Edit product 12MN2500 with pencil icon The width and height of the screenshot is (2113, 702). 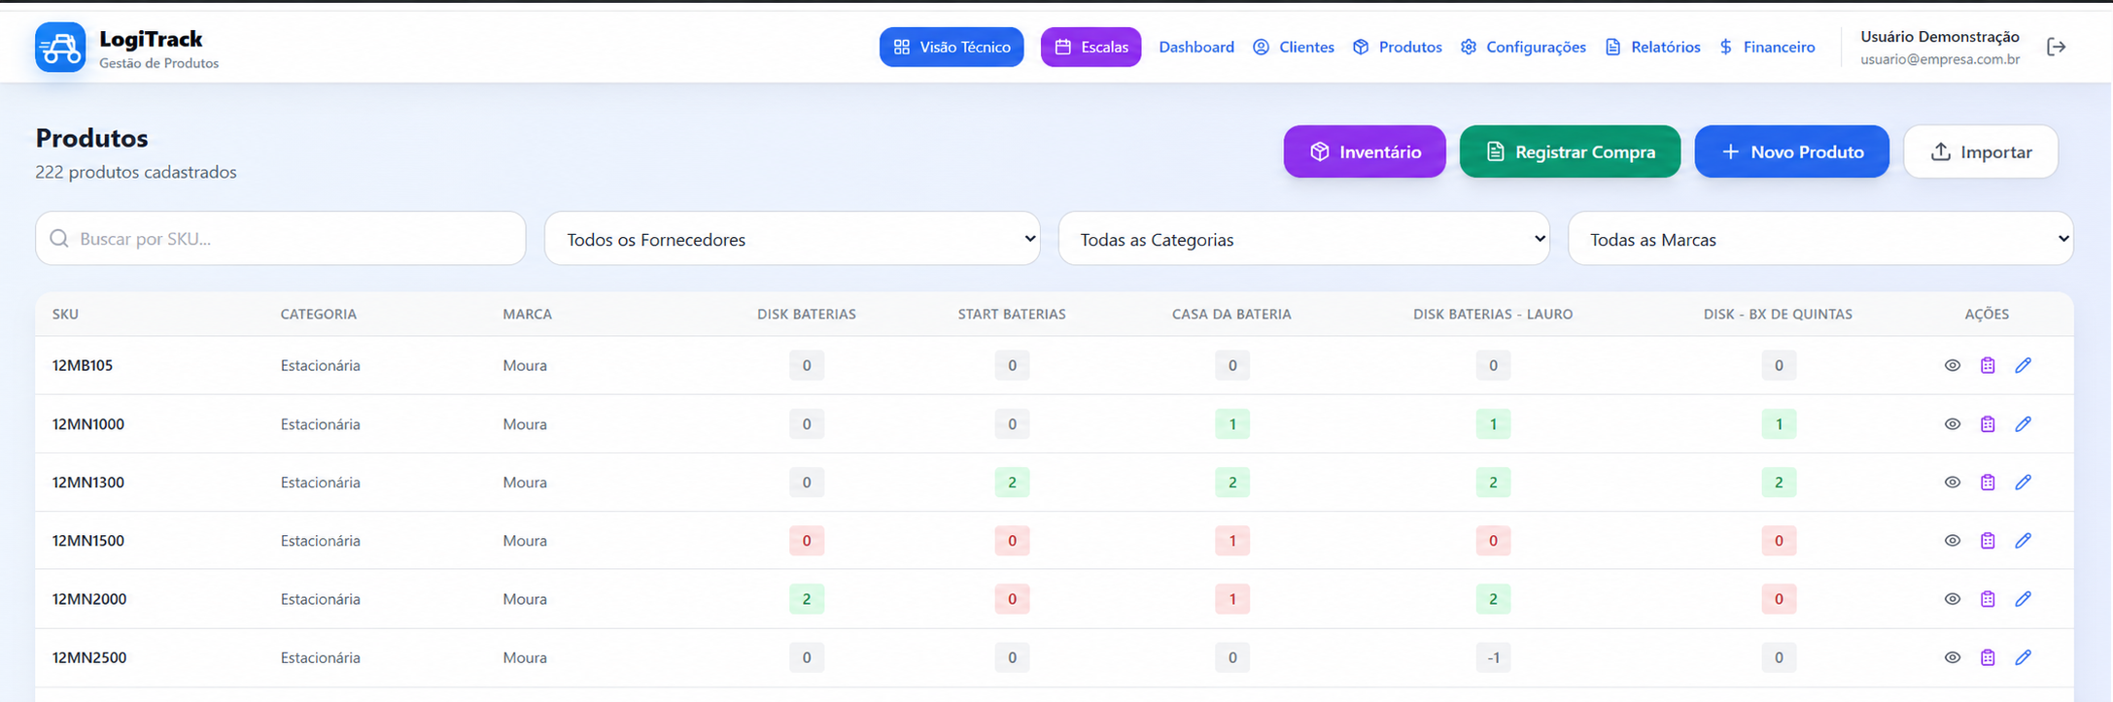2023,657
